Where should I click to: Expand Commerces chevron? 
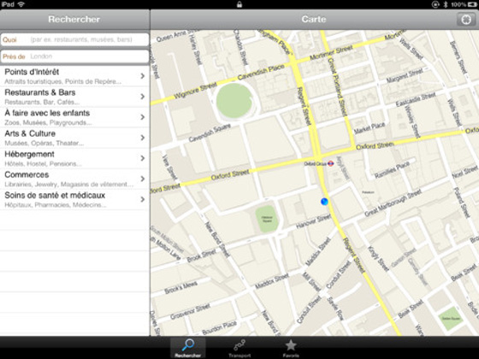[142, 179]
